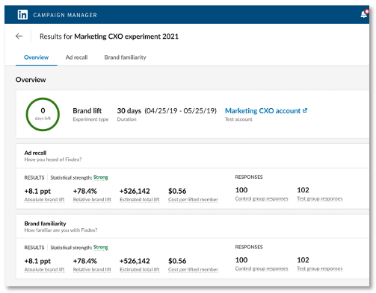Click the 100 responses value in Ad recall
This screenshot has height=293, width=376.
click(241, 190)
